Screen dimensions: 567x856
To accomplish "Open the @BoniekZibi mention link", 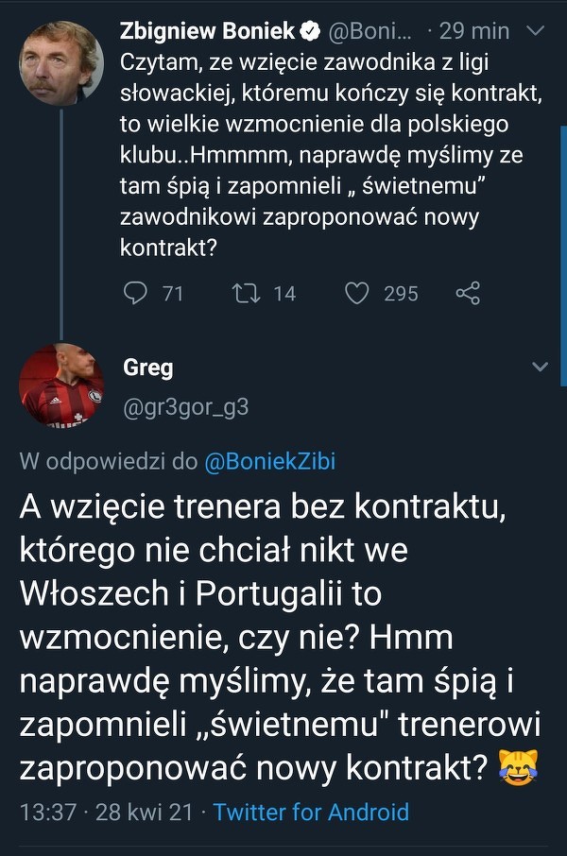I will 269,462.
